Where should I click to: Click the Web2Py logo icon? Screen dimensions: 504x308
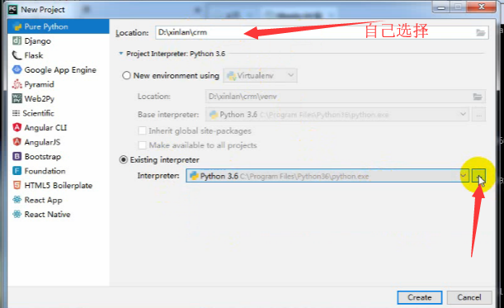coord(16,98)
